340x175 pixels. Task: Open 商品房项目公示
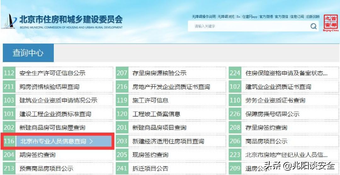pyautogui.click(x=266, y=141)
